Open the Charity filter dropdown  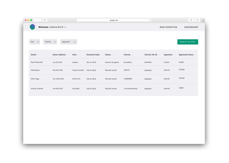point(50,42)
